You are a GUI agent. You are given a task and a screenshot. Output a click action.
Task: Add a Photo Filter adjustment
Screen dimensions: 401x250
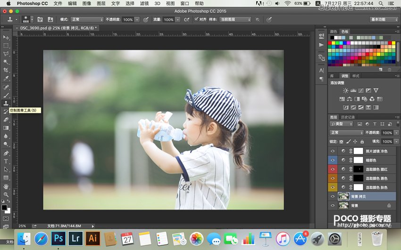(x=364, y=99)
